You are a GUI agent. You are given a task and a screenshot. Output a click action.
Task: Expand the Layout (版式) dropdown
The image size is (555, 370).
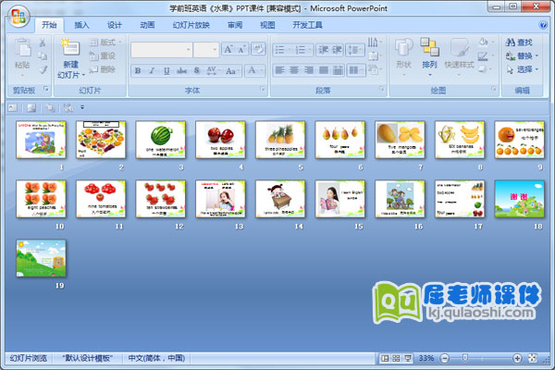(120, 43)
